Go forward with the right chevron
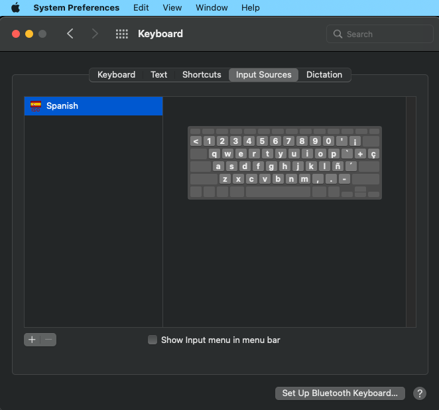The image size is (439, 410). tap(95, 34)
